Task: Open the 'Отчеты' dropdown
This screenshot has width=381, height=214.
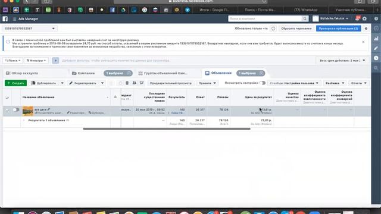Action: coord(358,83)
